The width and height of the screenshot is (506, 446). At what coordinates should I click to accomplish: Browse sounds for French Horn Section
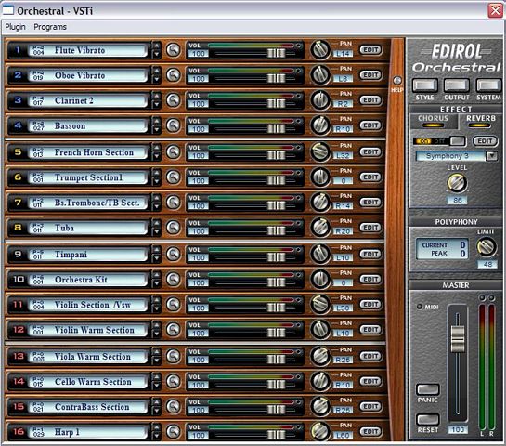(174, 151)
